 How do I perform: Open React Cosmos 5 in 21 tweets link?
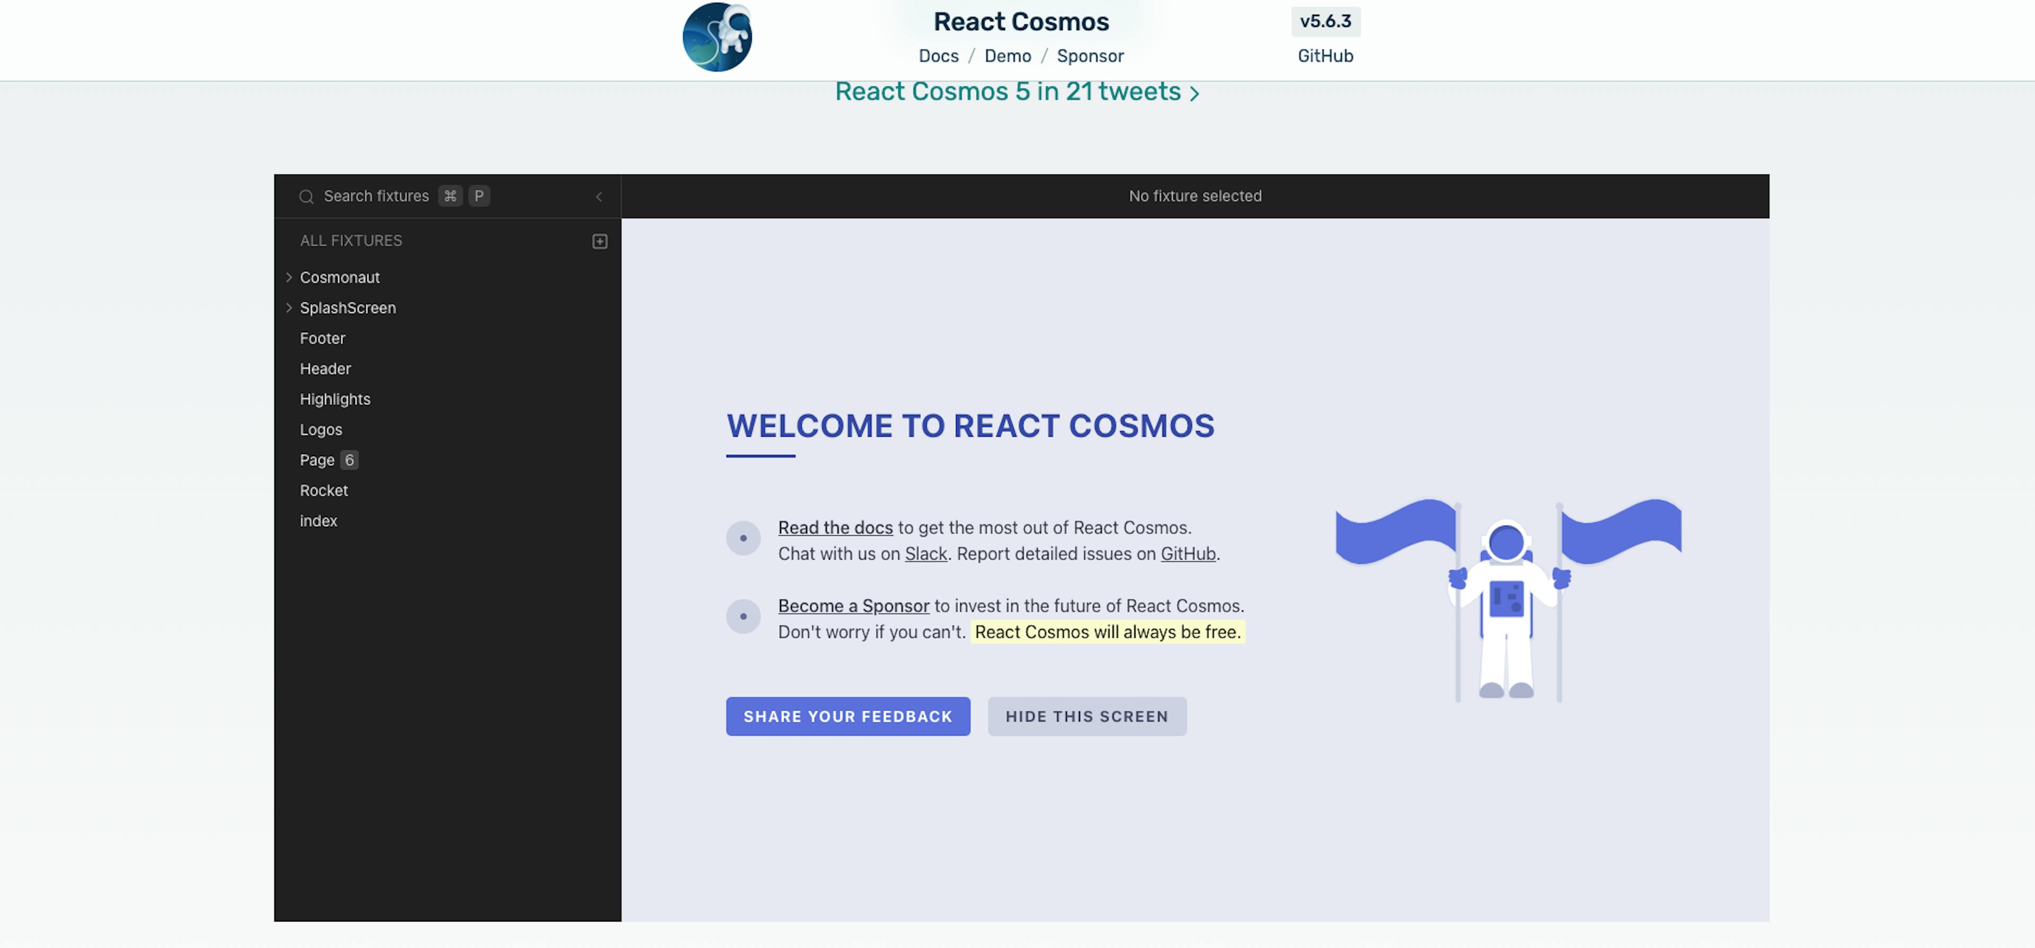coord(1017,92)
